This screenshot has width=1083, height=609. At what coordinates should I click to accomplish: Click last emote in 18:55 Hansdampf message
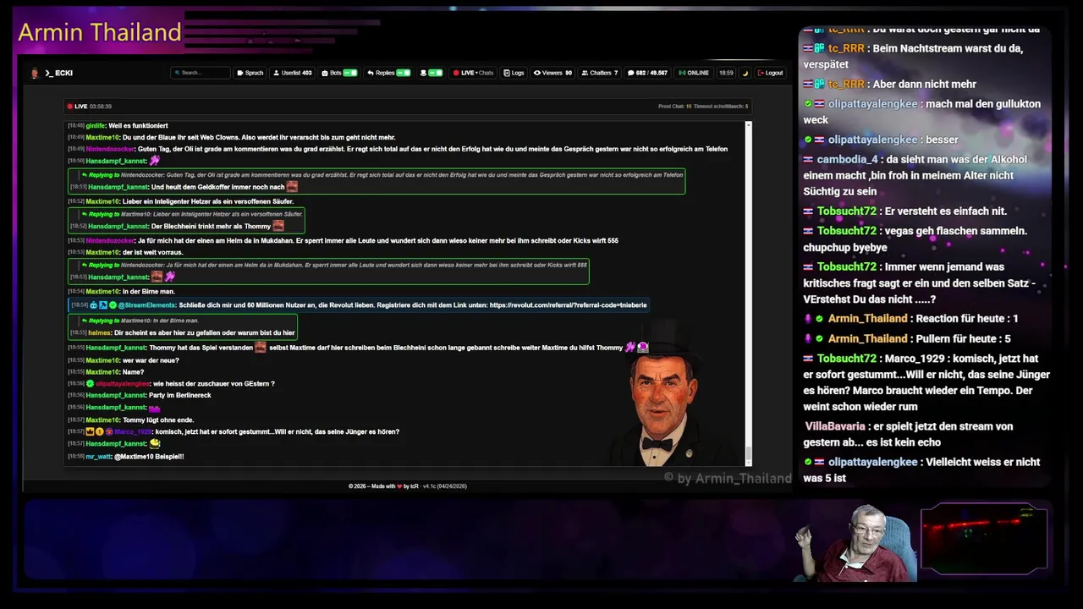643,348
